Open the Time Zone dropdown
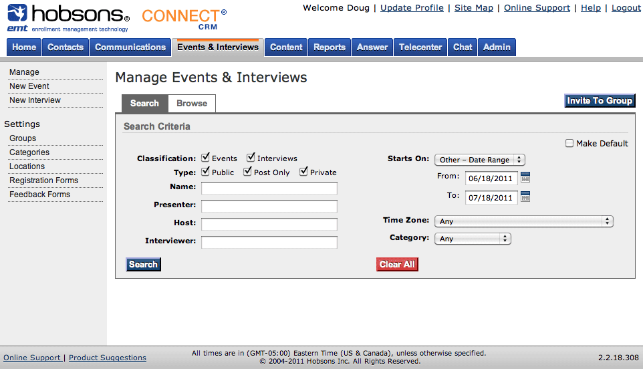The width and height of the screenshot is (643, 369). [x=523, y=221]
